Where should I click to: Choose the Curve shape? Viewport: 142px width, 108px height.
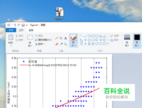coord(85,36)
